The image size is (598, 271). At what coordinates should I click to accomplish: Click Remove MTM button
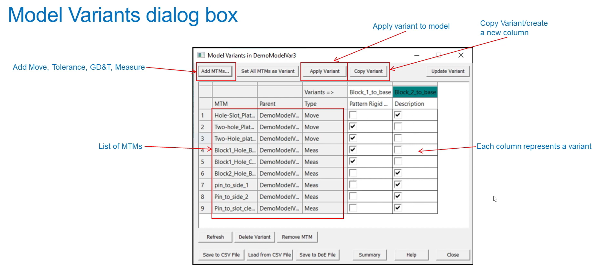coord(297,237)
